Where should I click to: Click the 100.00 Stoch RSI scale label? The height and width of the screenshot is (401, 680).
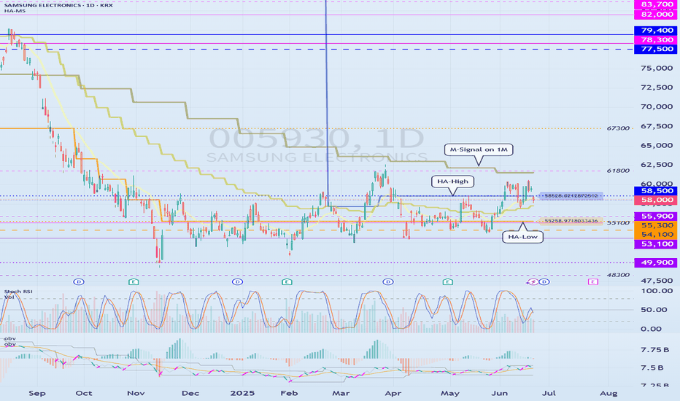pyautogui.click(x=657, y=290)
